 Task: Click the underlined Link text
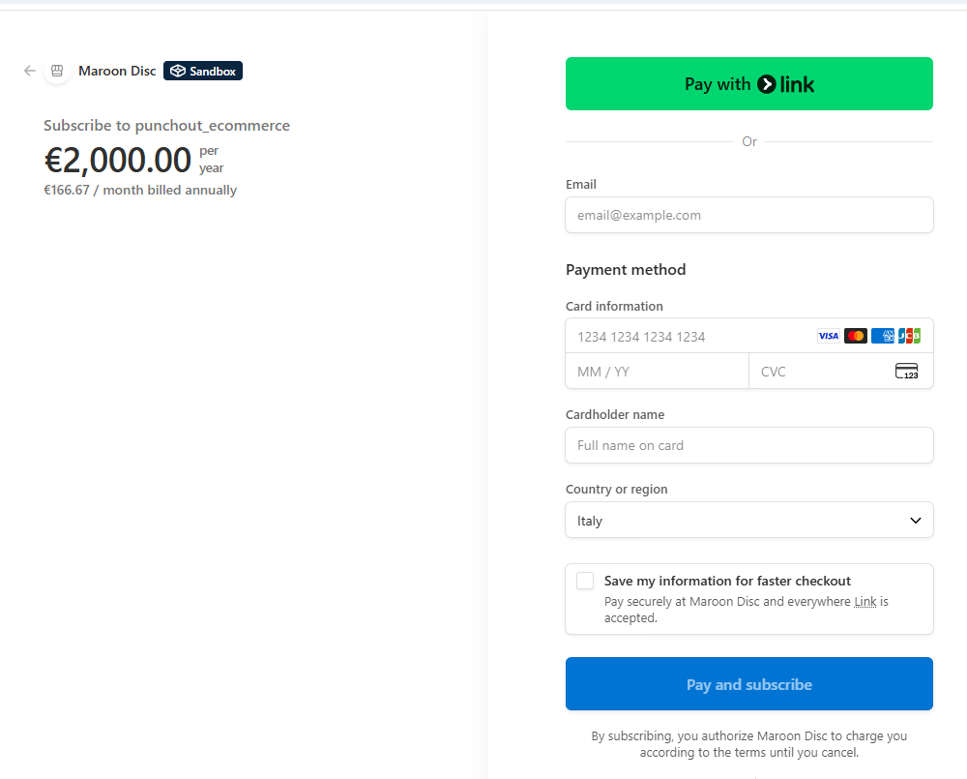(864, 602)
